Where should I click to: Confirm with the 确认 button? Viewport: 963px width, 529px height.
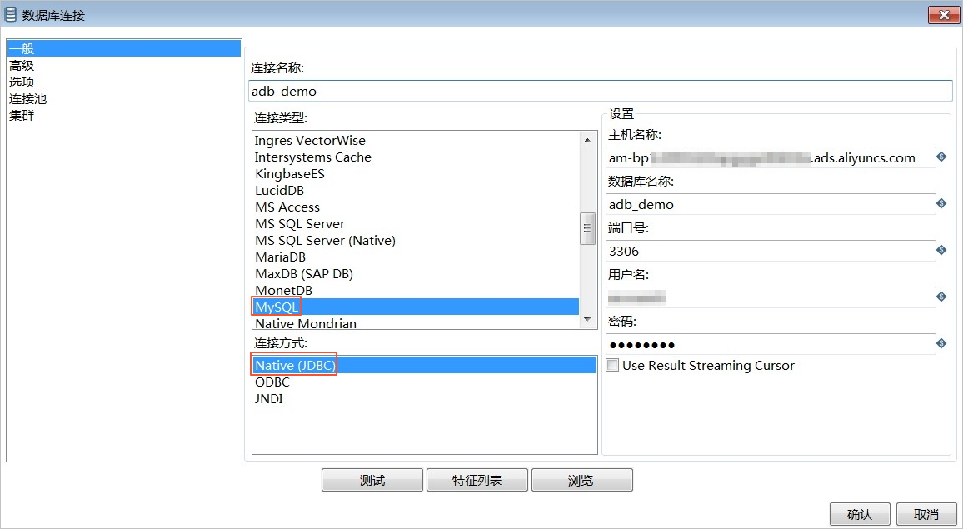click(860, 514)
